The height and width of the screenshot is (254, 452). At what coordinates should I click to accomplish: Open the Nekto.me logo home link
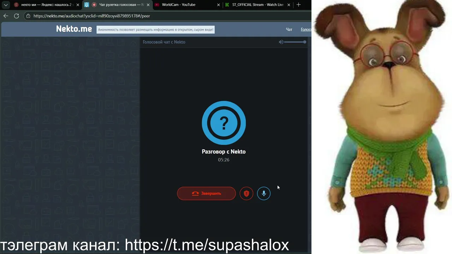tap(74, 29)
